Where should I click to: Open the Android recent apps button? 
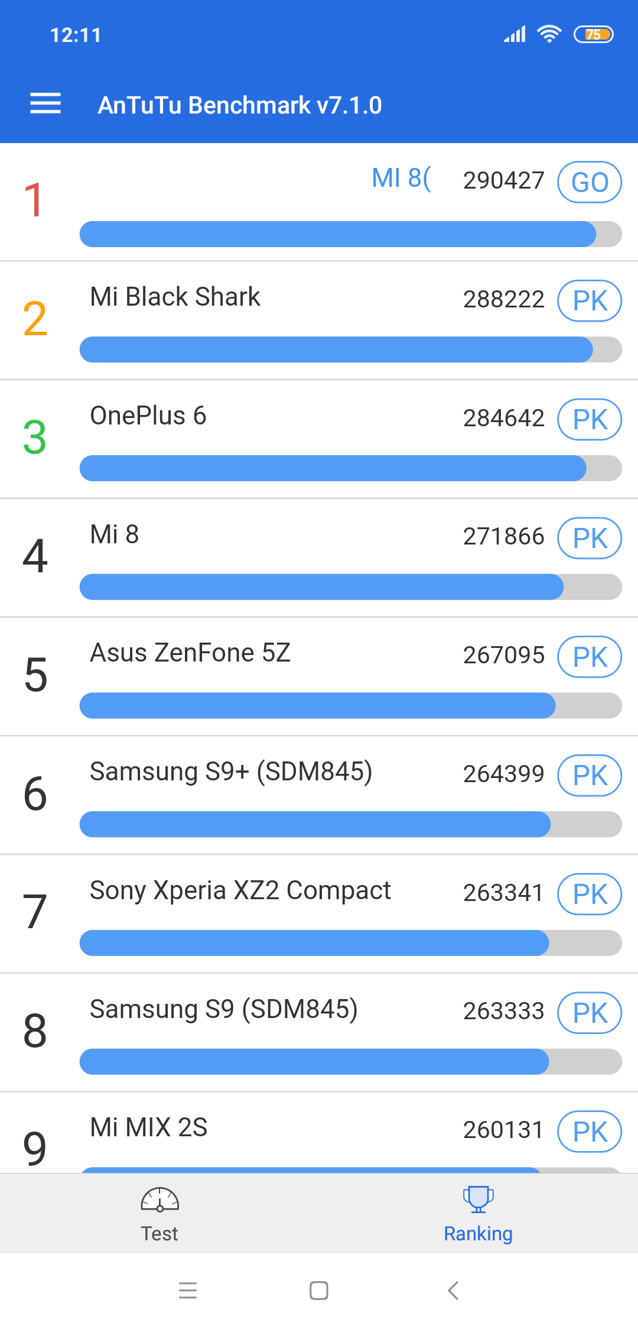(x=188, y=1290)
